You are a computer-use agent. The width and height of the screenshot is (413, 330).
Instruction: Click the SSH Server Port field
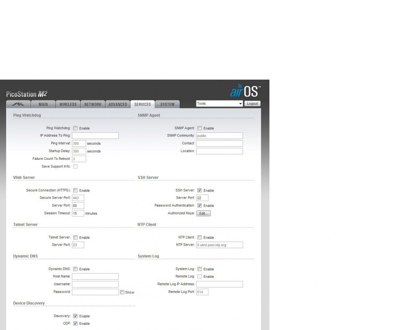202,198
